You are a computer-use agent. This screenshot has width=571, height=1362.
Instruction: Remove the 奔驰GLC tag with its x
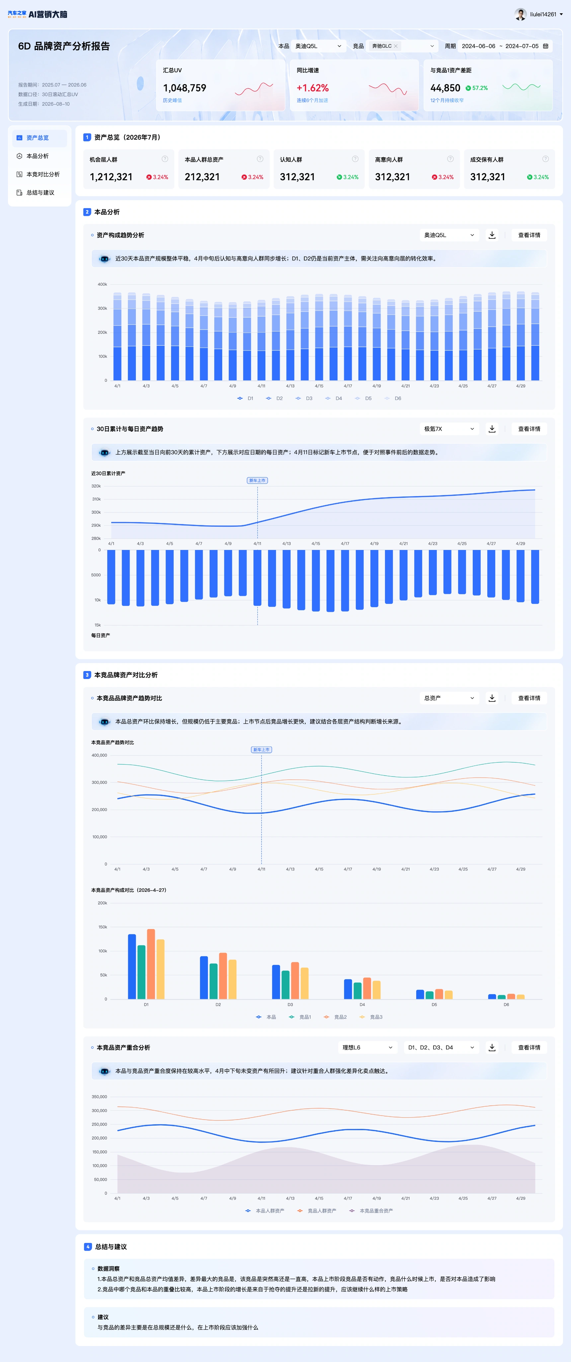point(396,46)
